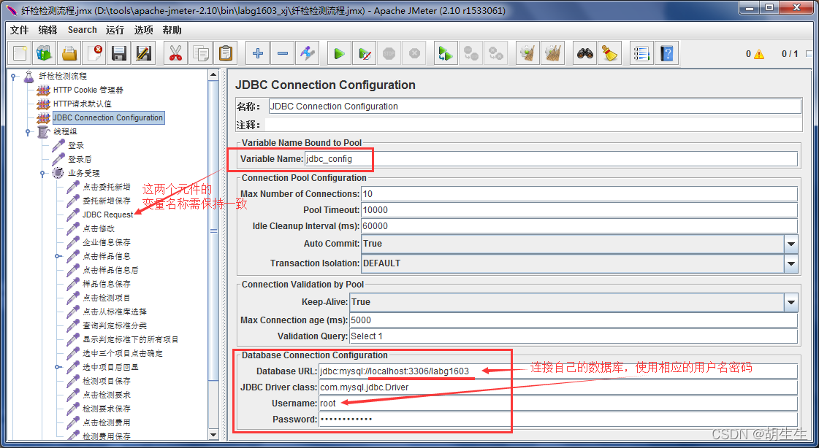The width and height of the screenshot is (819, 448).
Task: Open the Function Helper dialog icon
Action: 641,53
